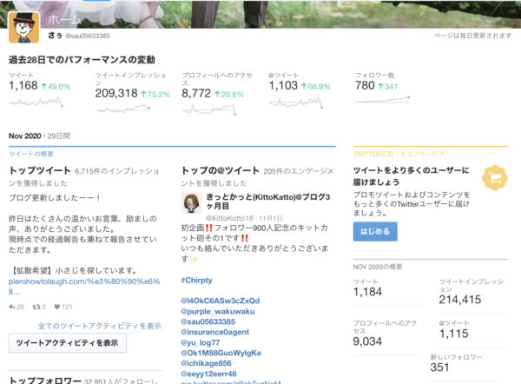Click the 1,115 @ツイート summary value

point(454,334)
